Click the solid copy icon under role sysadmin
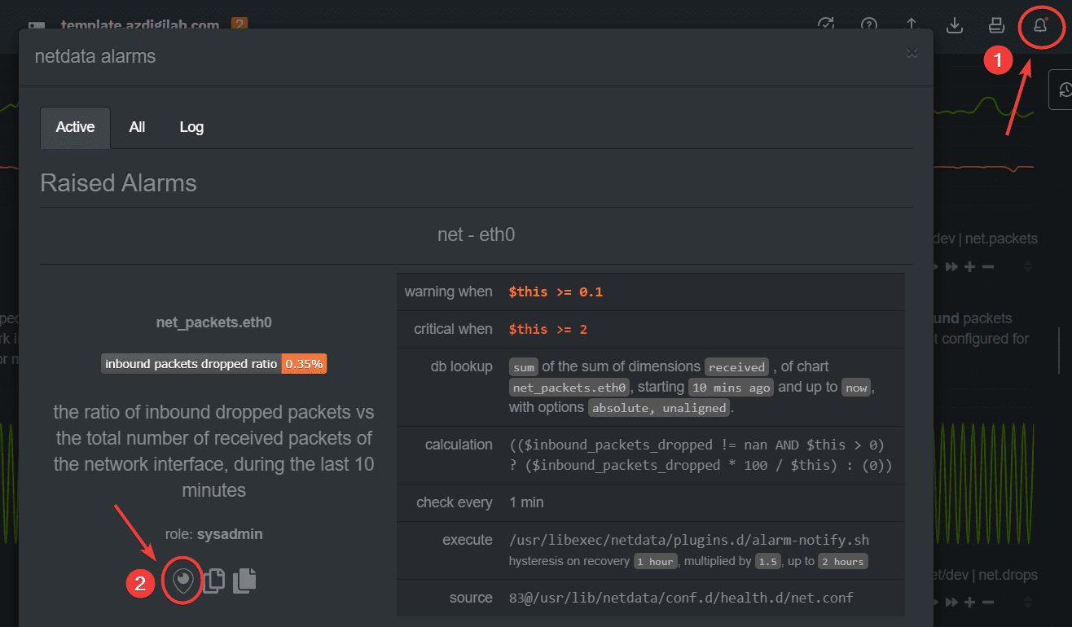 click(x=244, y=580)
